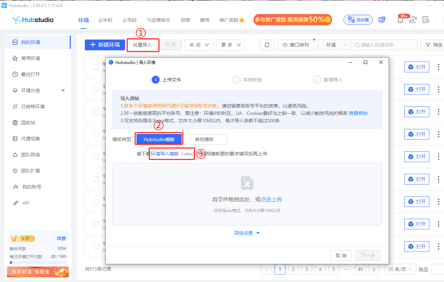Viewport: 444px width, 282px height.
Task: Open 常用环境 star item in sidebar
Action: (37, 58)
